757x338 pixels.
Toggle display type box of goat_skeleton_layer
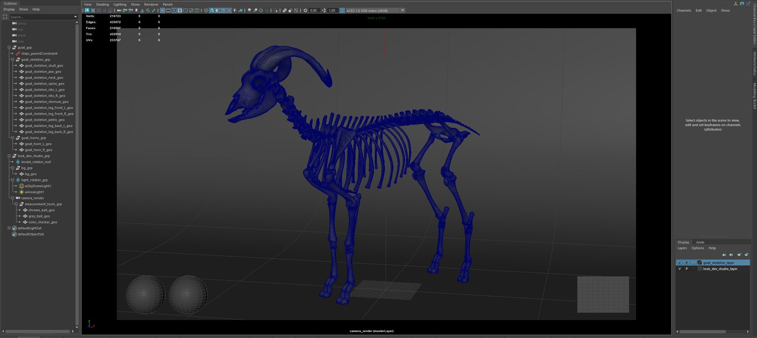(694, 263)
